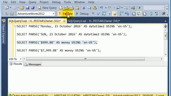Click Display Estimated Execution Plan icon

(x=104, y=14)
